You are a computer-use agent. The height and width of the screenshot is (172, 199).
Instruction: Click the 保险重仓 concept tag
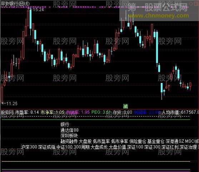tap(138, 141)
